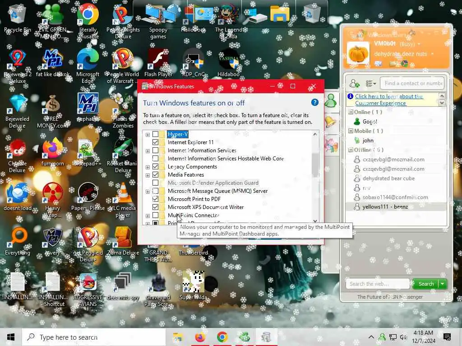Click the Windows Start button

pos(11,337)
